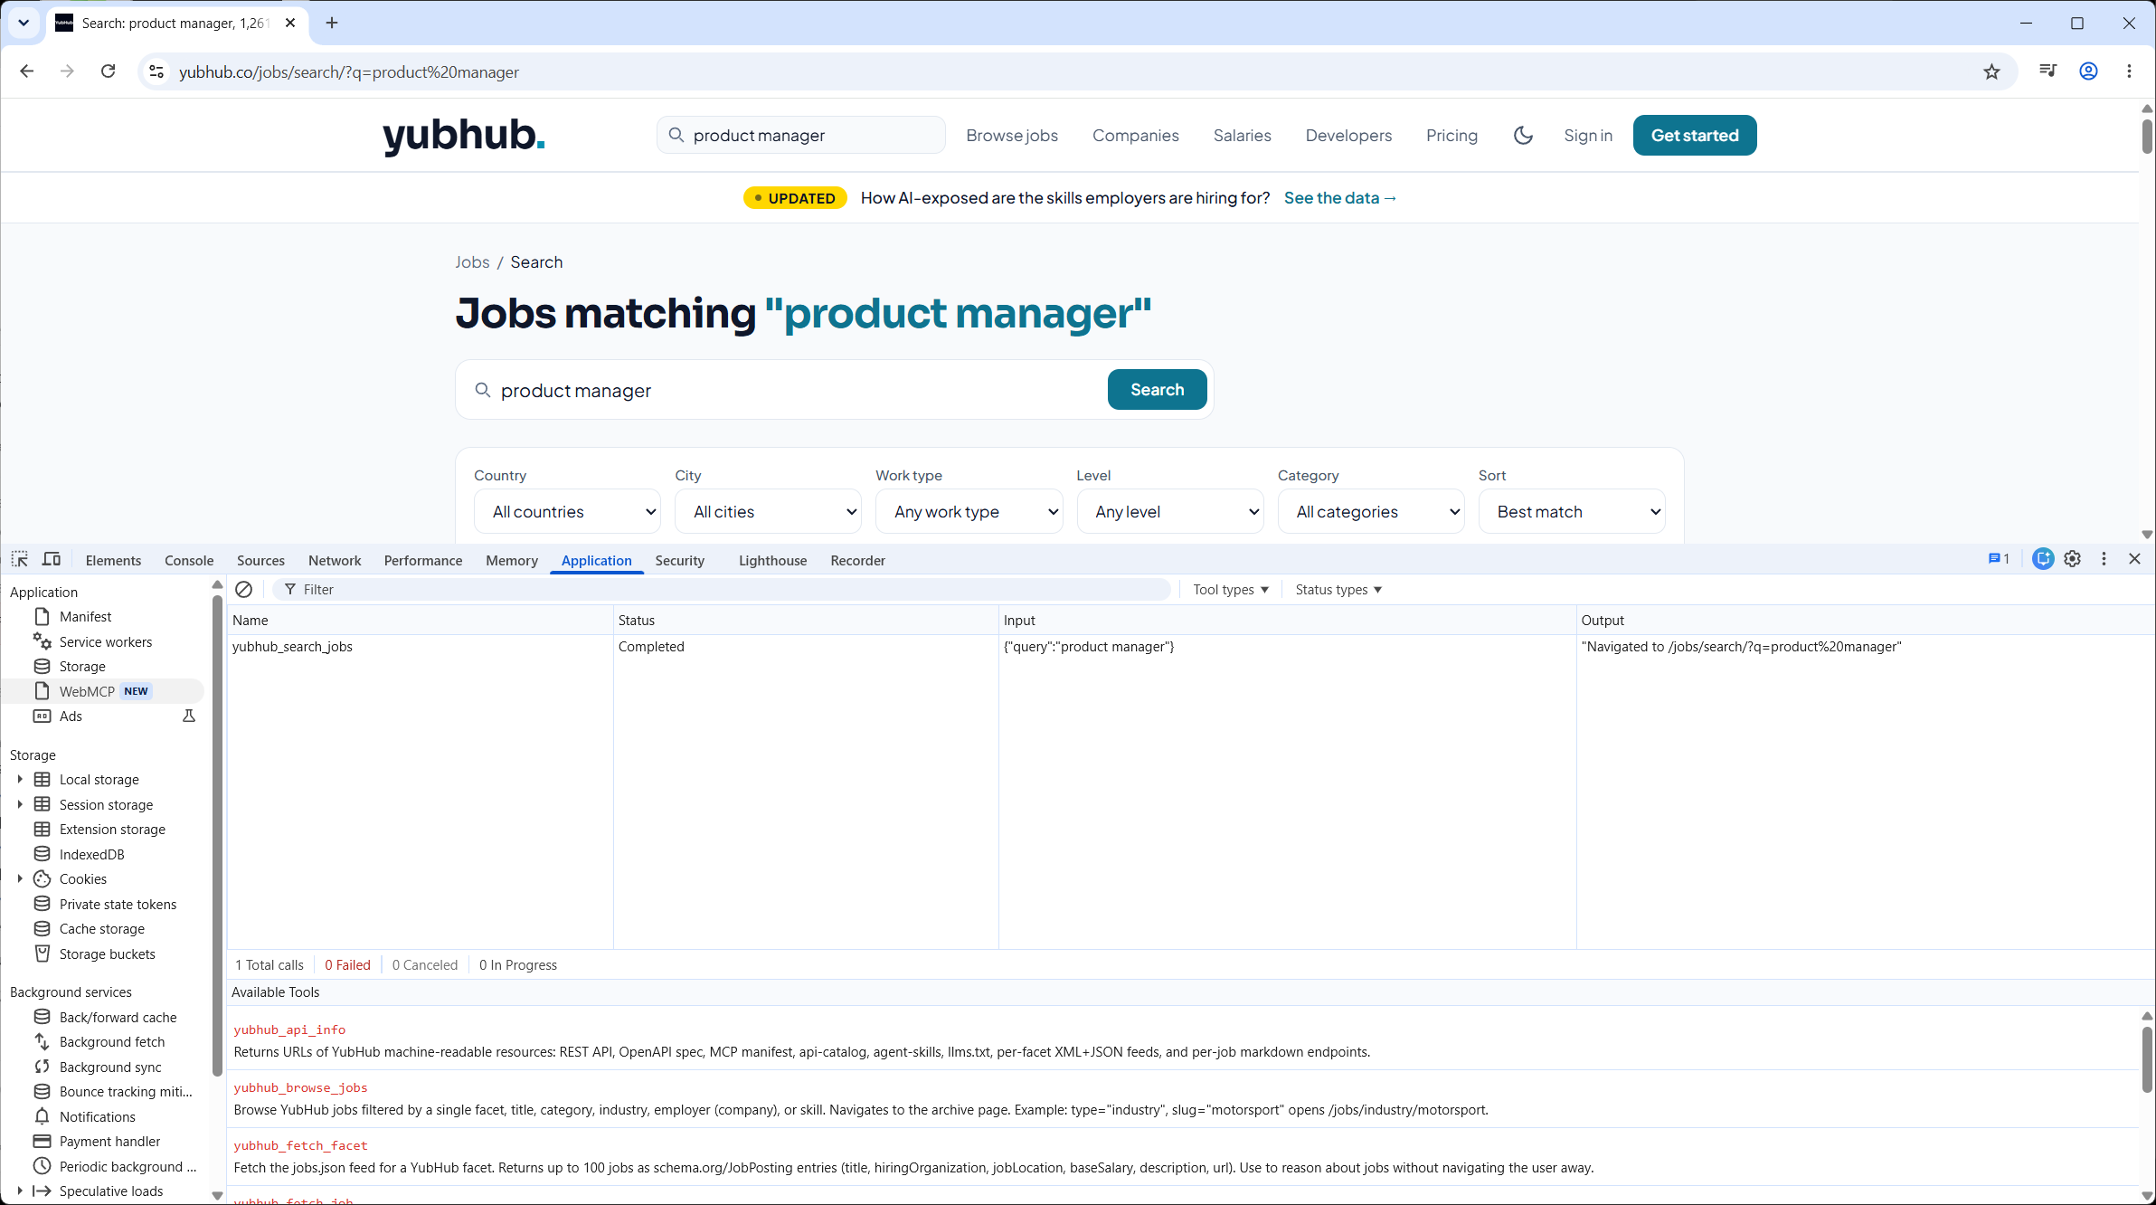
Task: Open the Category dropdown
Action: coord(1371,512)
